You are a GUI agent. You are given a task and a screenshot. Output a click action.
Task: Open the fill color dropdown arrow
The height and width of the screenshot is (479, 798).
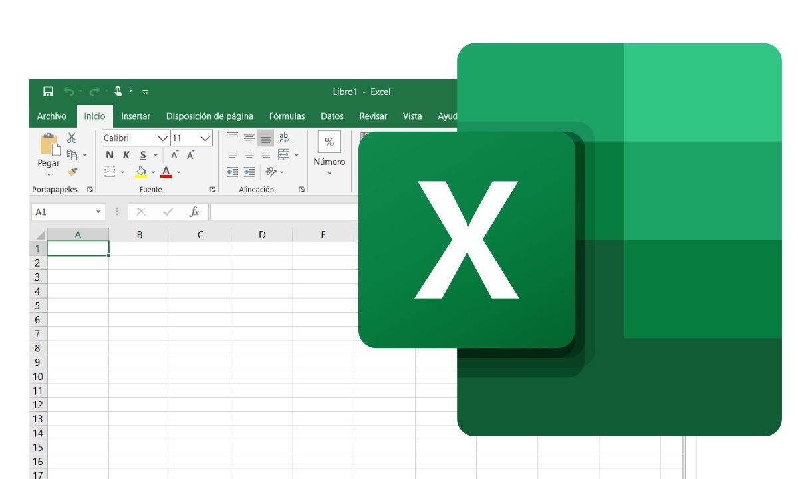pos(153,172)
